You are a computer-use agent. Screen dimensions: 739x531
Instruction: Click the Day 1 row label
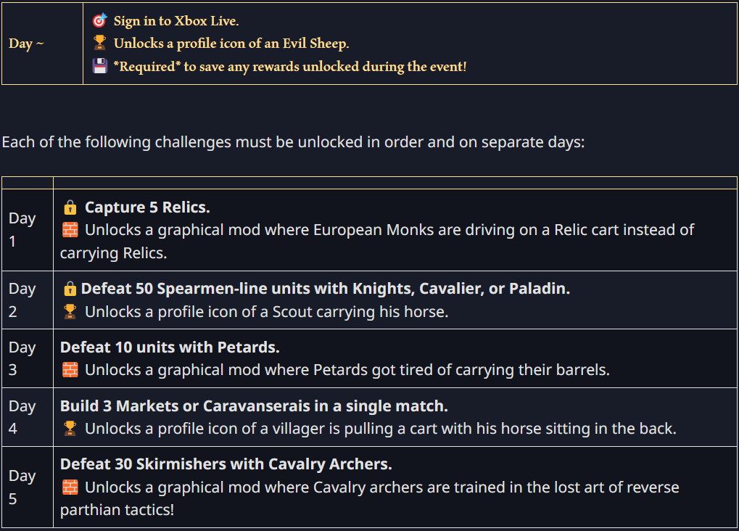coord(22,230)
